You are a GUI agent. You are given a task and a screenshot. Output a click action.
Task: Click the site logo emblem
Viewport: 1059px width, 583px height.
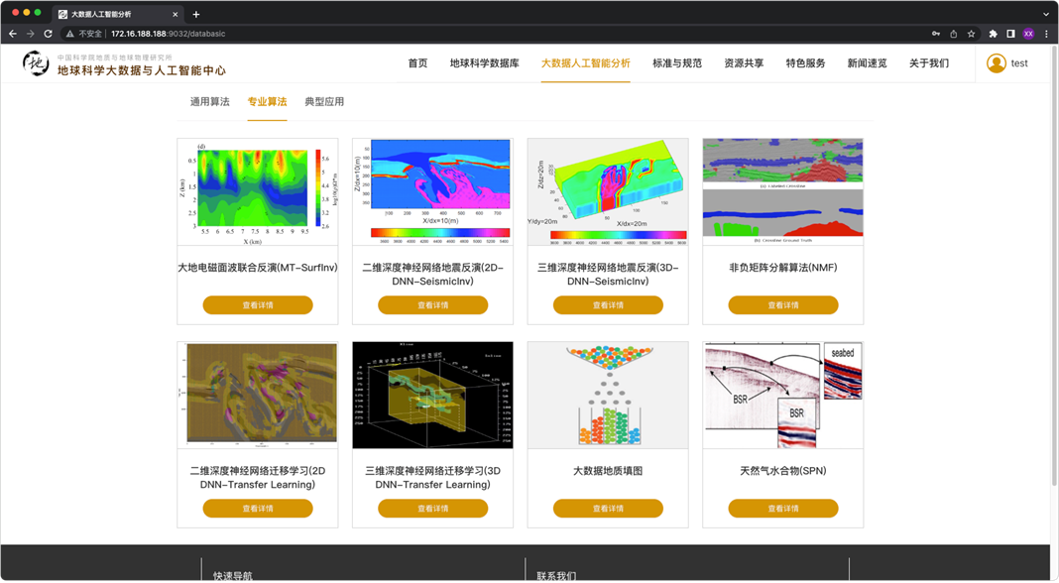click(x=36, y=64)
